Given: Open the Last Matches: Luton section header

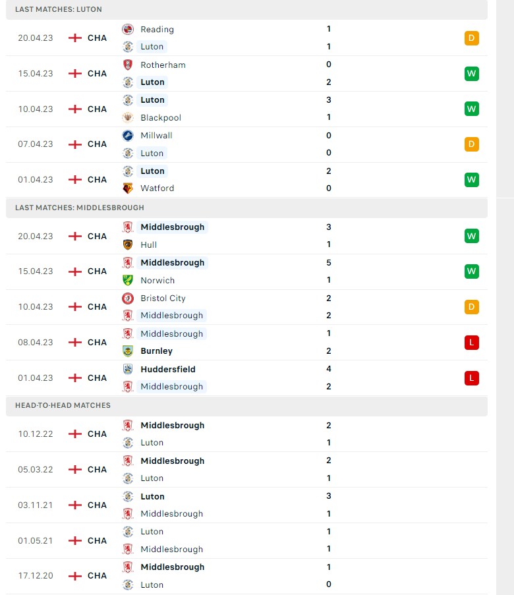Looking at the screenshot, I should [59, 10].
